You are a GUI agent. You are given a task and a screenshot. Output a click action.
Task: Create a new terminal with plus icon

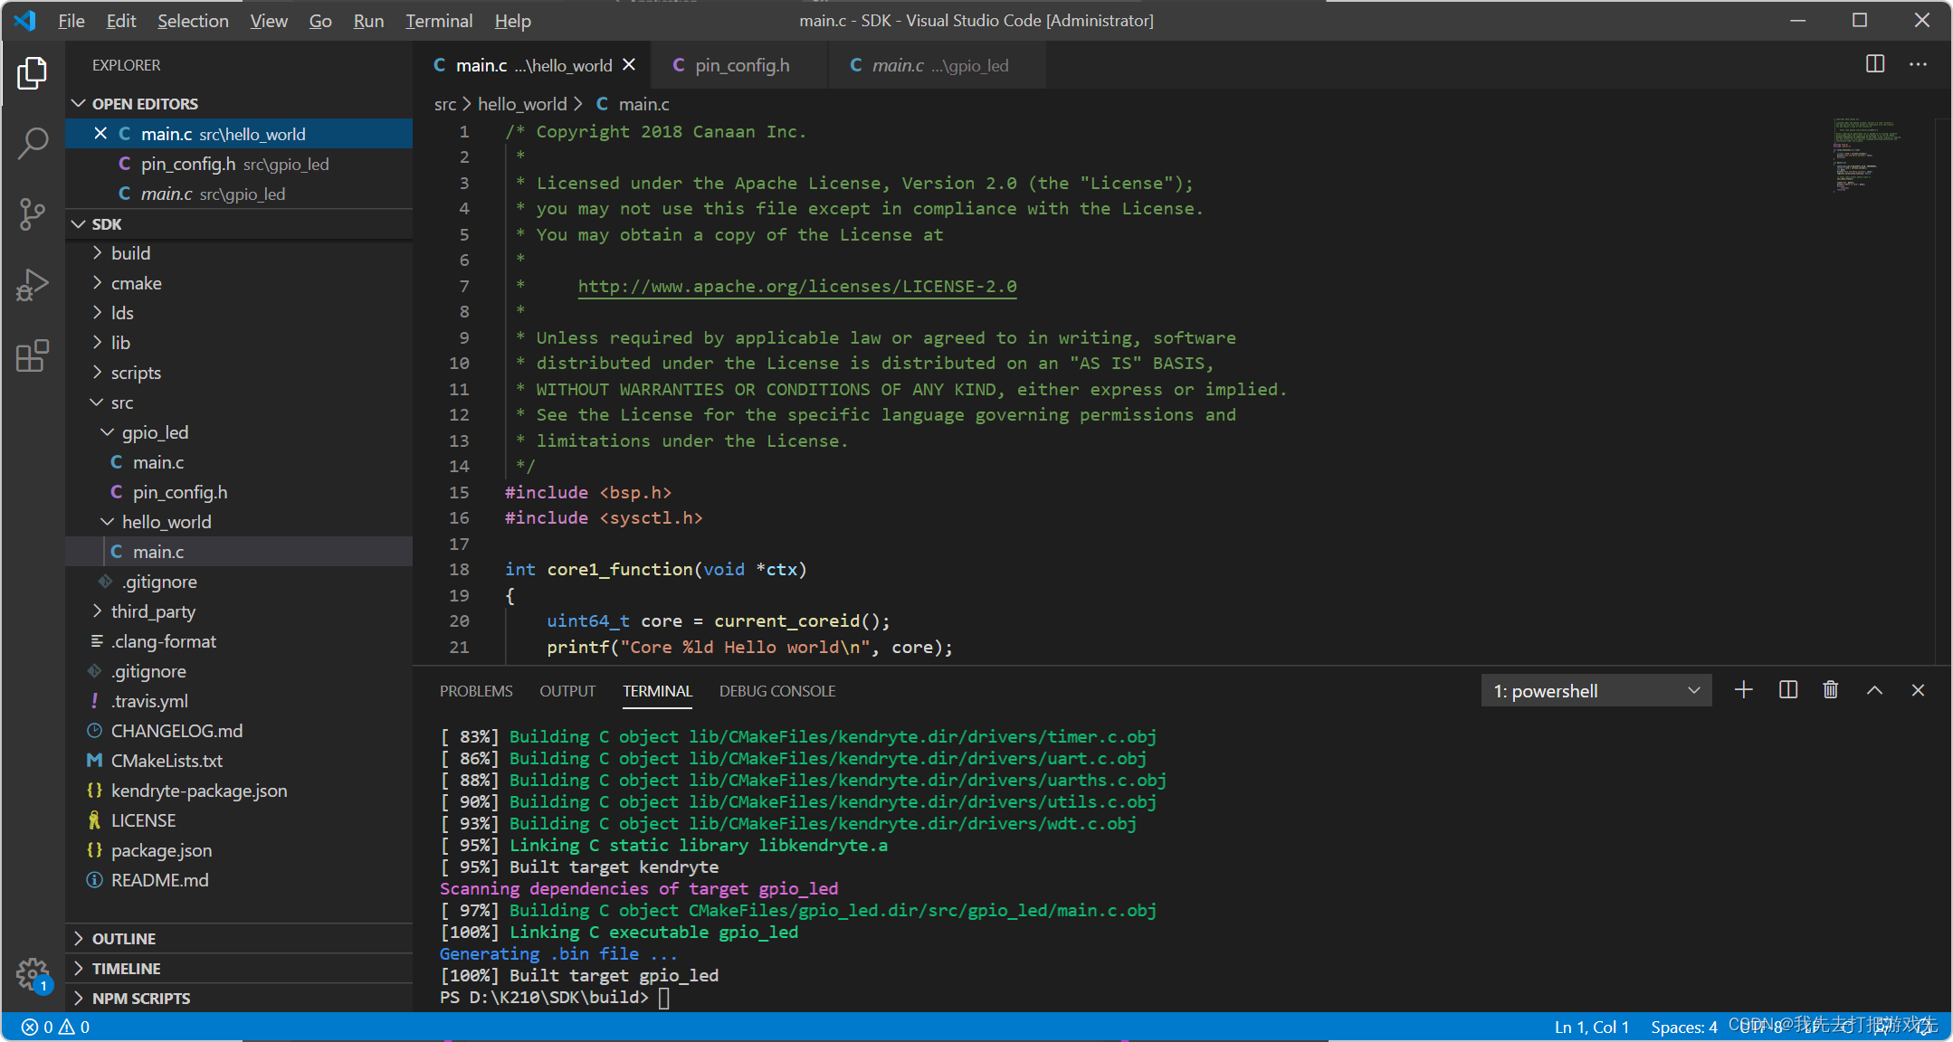pyautogui.click(x=1743, y=690)
